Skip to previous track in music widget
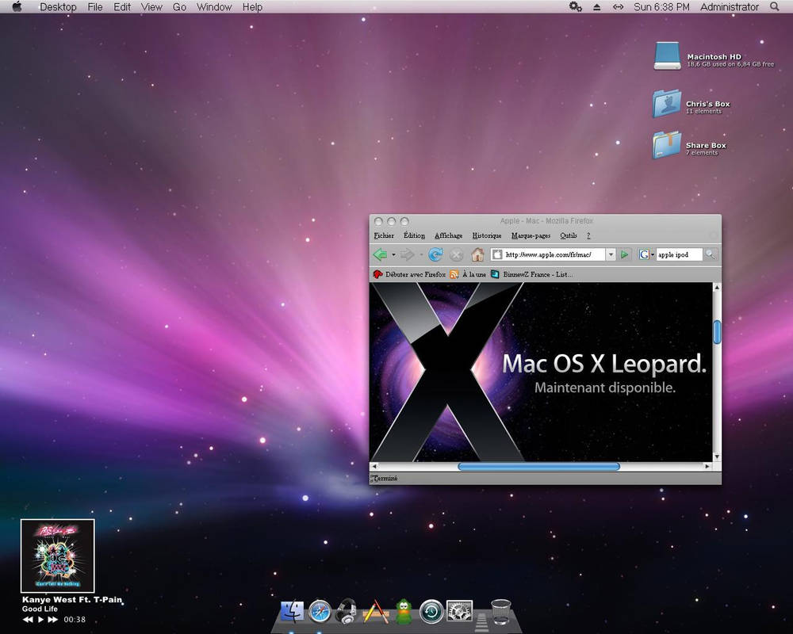This screenshot has width=793, height=634. pos(27,619)
